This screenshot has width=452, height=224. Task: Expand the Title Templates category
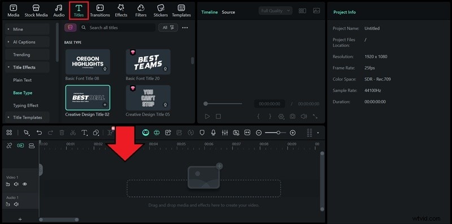(x=27, y=117)
